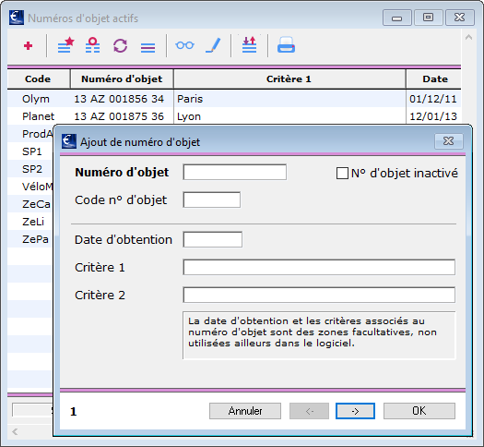Click the Critère 2 text field
The height and width of the screenshot is (447, 484).
(x=319, y=295)
